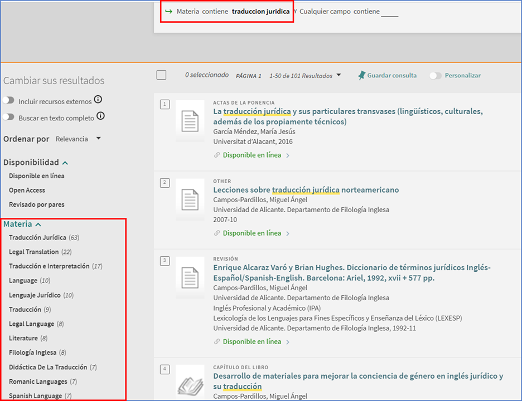Click link icon next to first Disponible en línea
The image size is (522, 401).
coord(217,155)
